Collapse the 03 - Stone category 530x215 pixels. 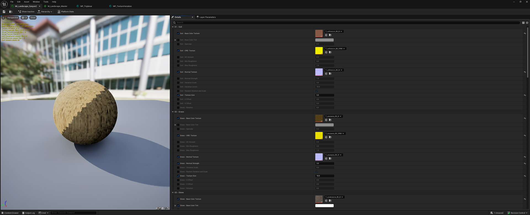click(173, 192)
